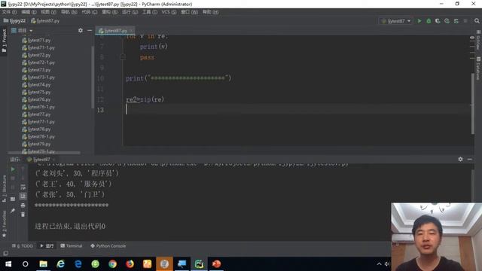Open the 视图 (V) menu
Image resolution: width=482 pixels, height=271 pixels.
[x=48, y=12]
